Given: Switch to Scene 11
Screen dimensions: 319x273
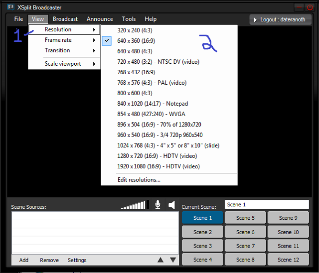Looking at the screenshot, I should (x=288, y=246).
